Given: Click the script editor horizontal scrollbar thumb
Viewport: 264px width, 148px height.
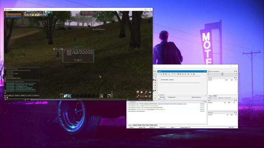Looking at the screenshot, I should [x=162, y=95].
